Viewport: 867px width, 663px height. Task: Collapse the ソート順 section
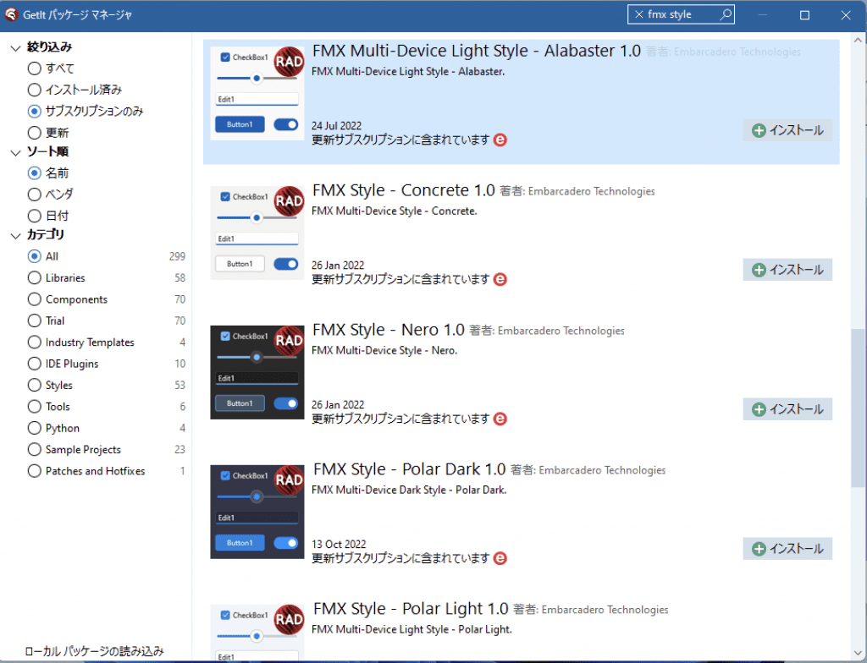[x=15, y=152]
